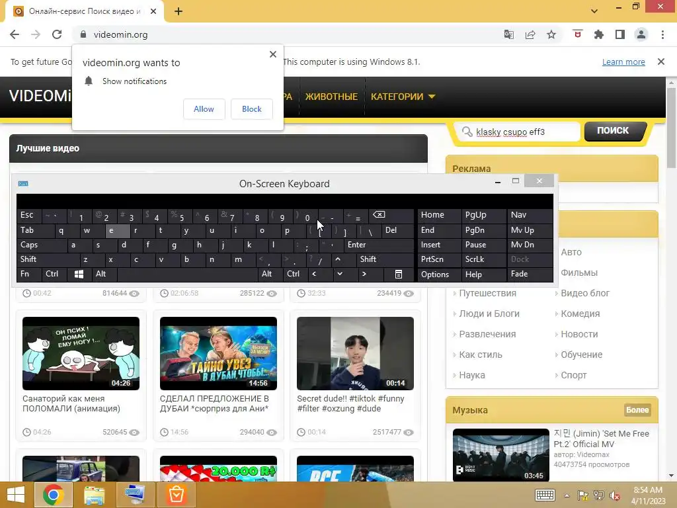Open the extensions puzzle icon
Image resolution: width=677 pixels, height=508 pixels.
coord(598,34)
